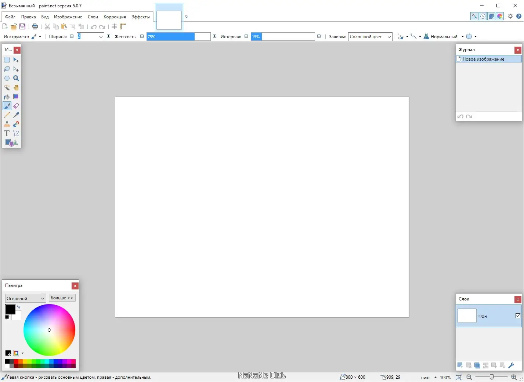Zoom in using the status bar magnifier

[514, 377]
